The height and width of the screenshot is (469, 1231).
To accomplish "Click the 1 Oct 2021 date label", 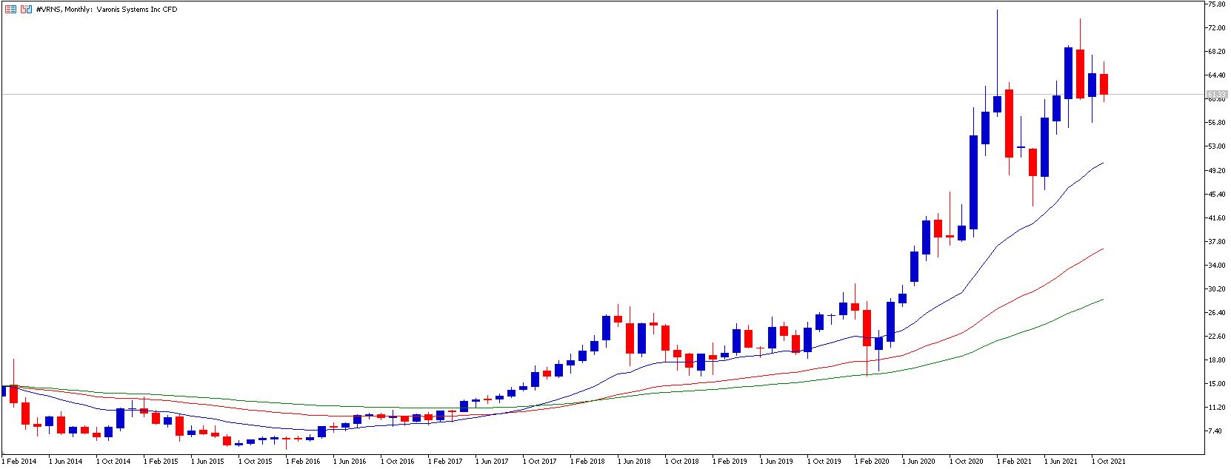I will click(x=1107, y=461).
